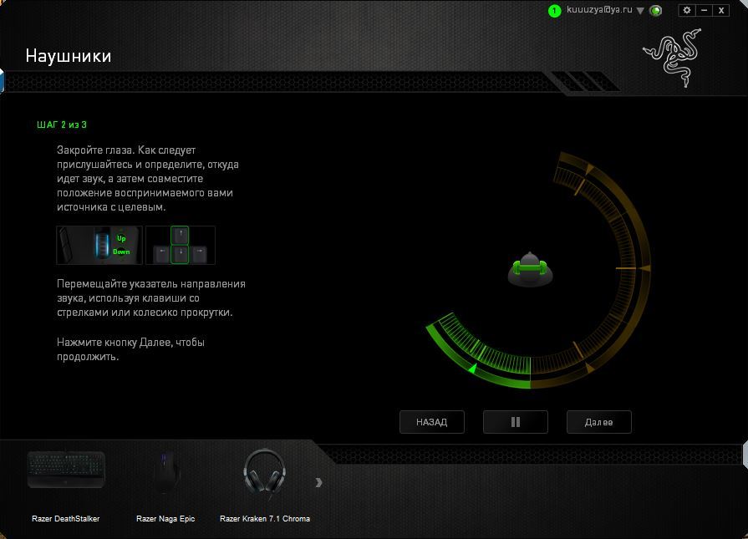Click the arrow keys illustration
Screen dimensions: 748x539
[180, 245]
